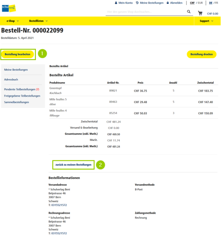This screenshot has width=222, height=237.
Task: Select Pendente Teilbestellungen in sidebar
Action: pos(21,89)
